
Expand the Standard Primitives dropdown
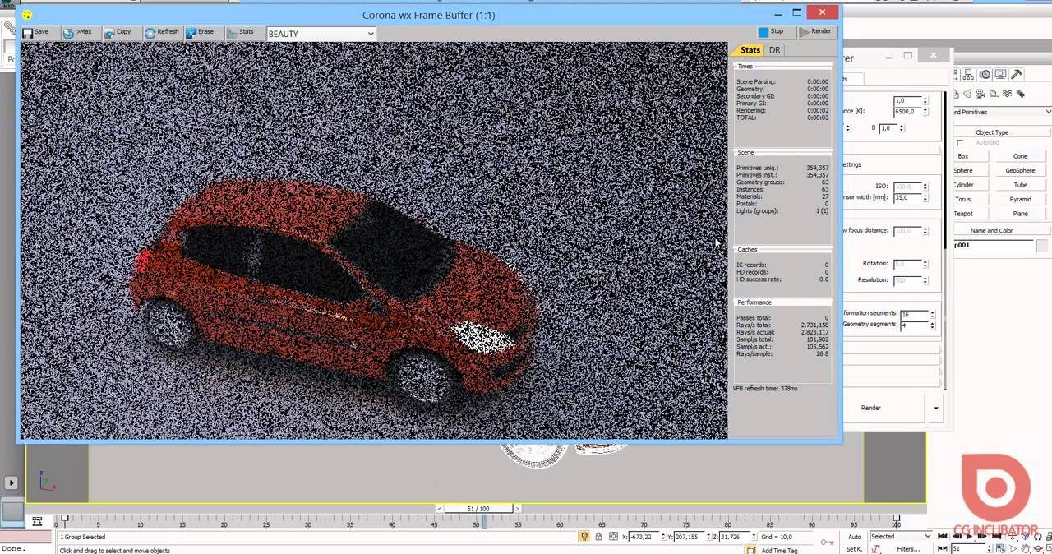[1001, 112]
